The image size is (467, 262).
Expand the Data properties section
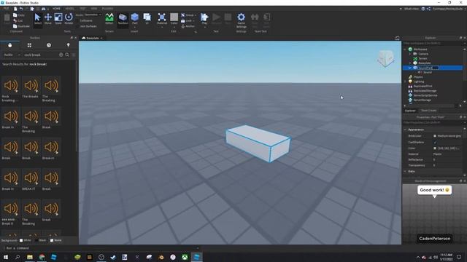coord(405,172)
